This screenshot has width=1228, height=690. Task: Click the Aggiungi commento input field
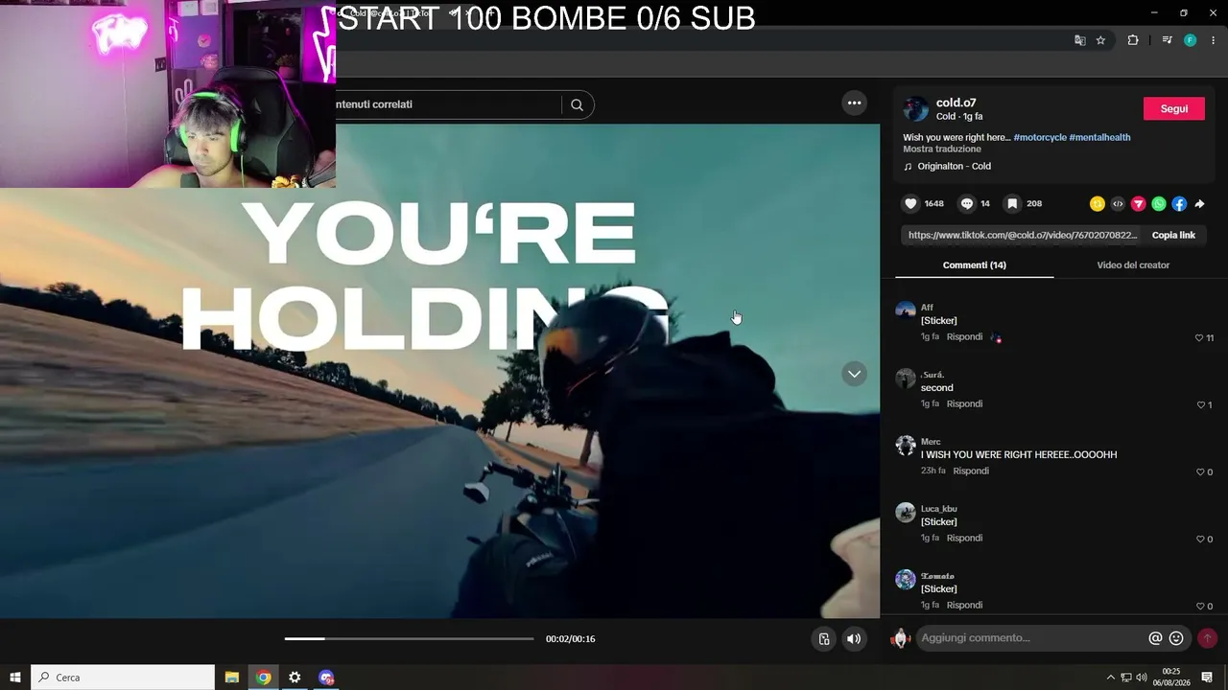(x=1029, y=638)
